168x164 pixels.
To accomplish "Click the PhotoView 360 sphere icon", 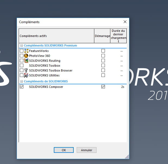I will point(26,56).
